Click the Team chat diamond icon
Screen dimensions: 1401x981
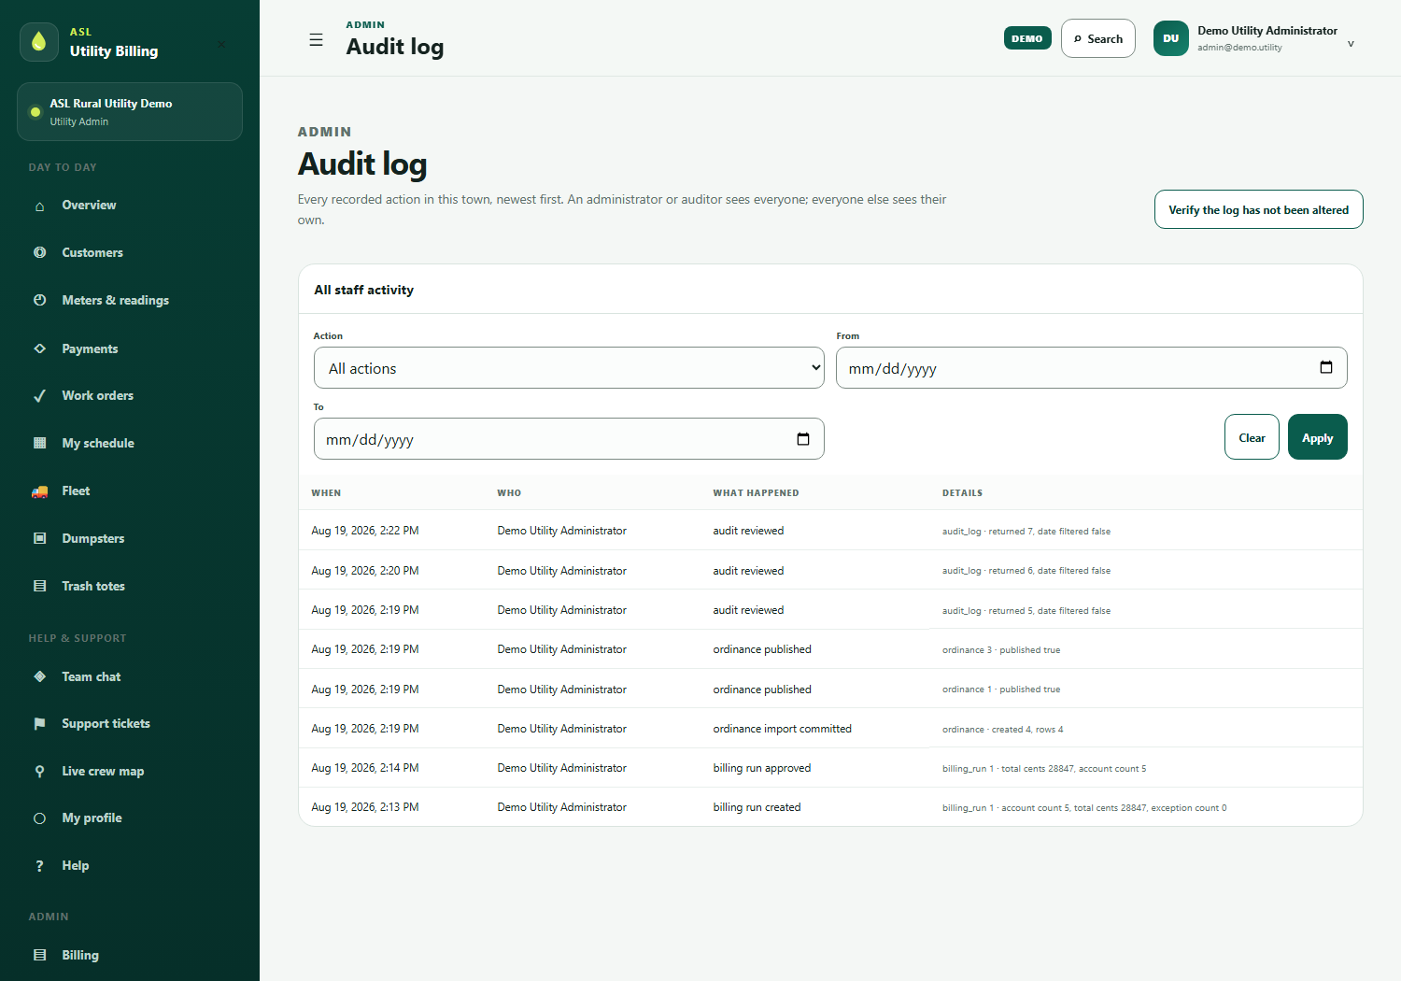(x=39, y=676)
